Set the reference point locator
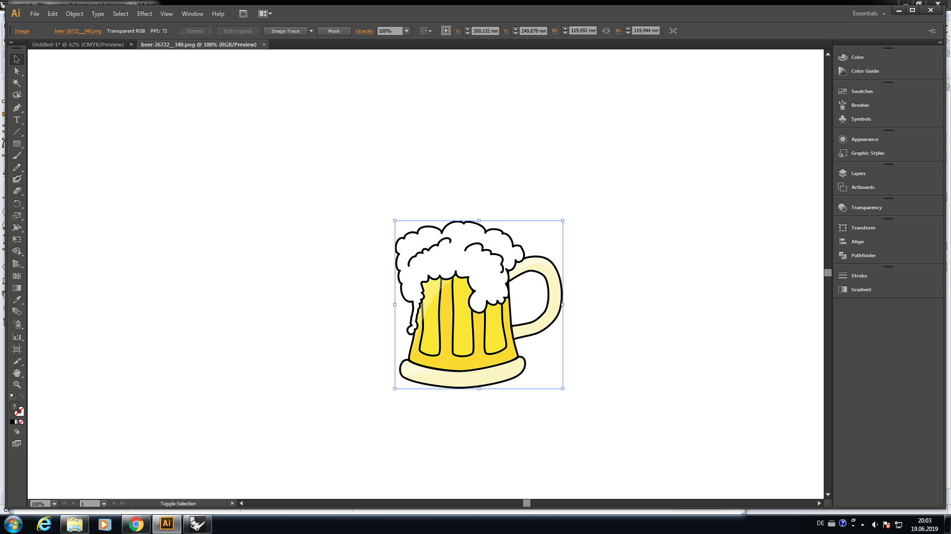This screenshot has height=534, width=951. click(x=446, y=31)
